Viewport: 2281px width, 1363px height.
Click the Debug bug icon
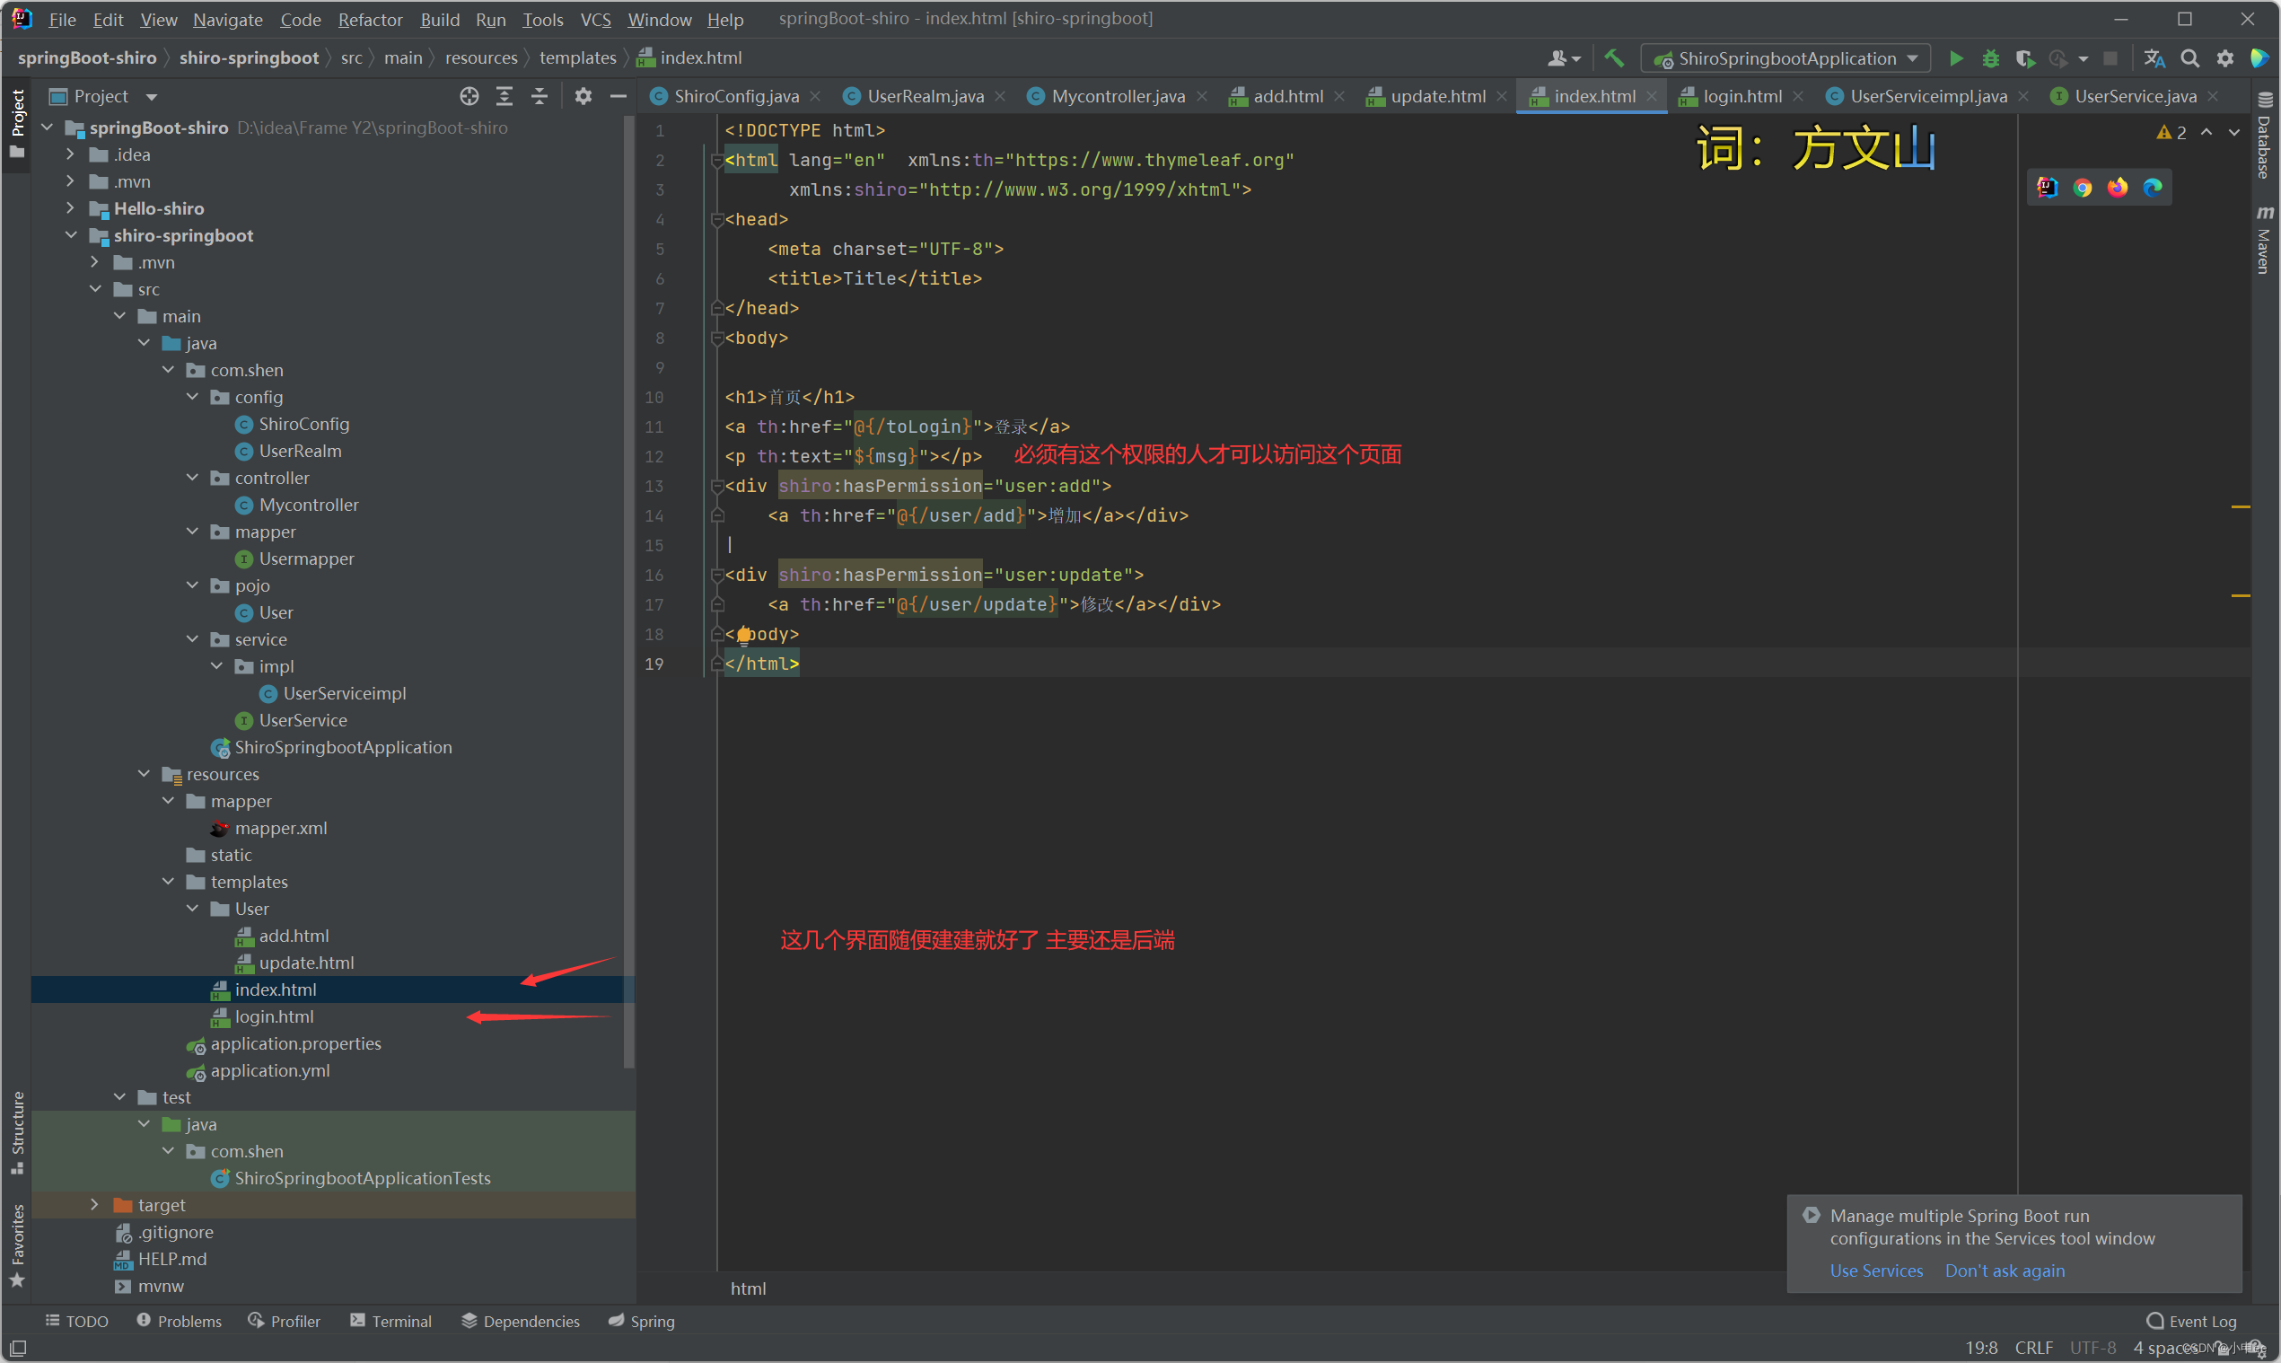1990,58
